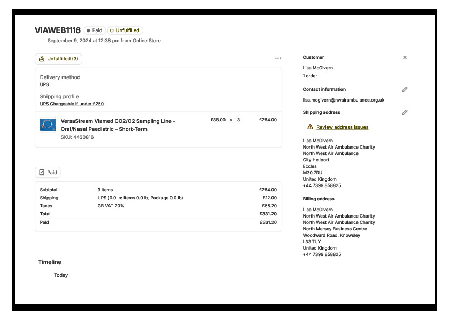Click the three-dots menu on fulfillment card
The image size is (450, 318).
[x=278, y=58]
